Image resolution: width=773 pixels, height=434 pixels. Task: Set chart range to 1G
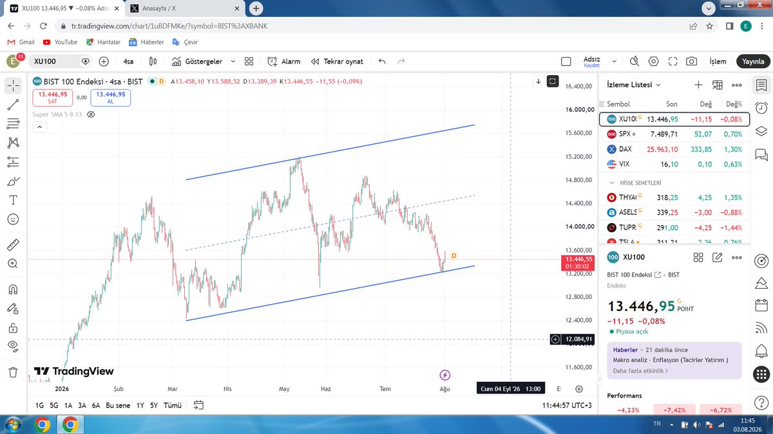click(x=39, y=405)
